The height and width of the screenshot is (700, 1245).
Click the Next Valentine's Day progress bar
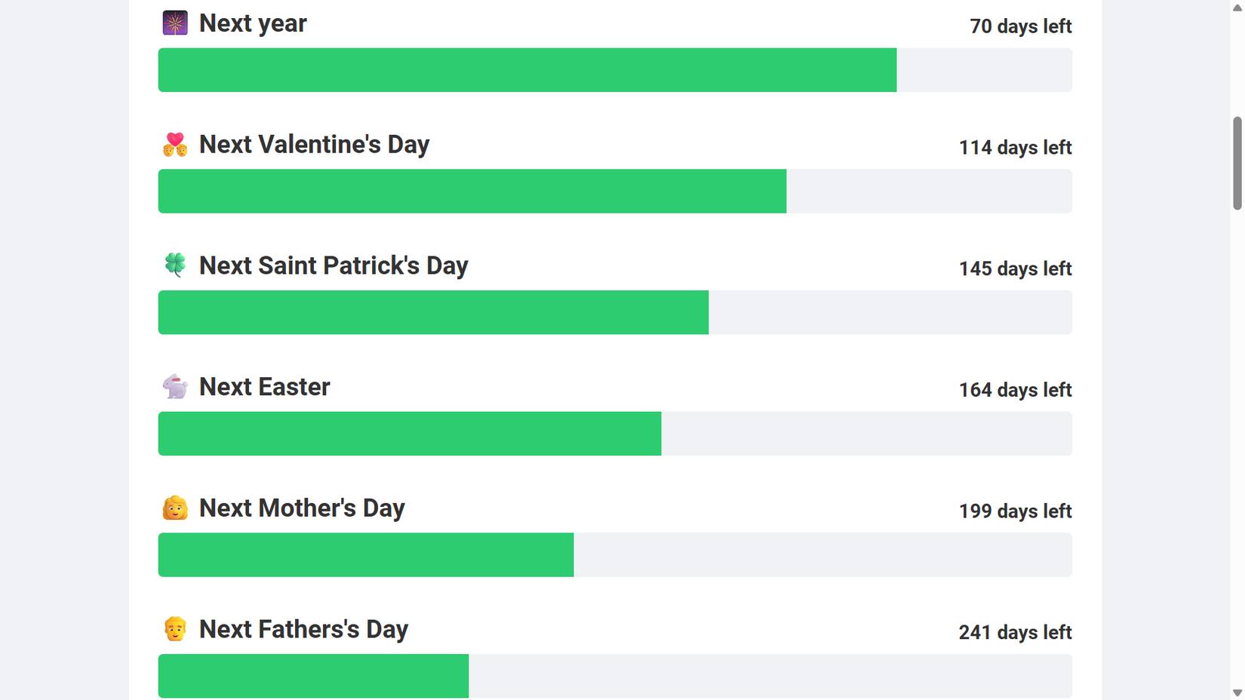tap(614, 192)
